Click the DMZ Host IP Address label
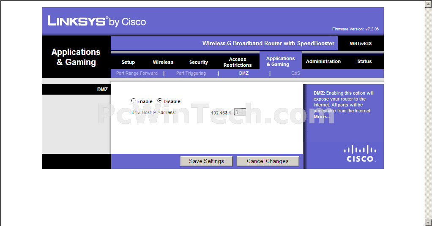Image resolution: width=432 pixels, height=226 pixels. pyautogui.click(x=153, y=112)
